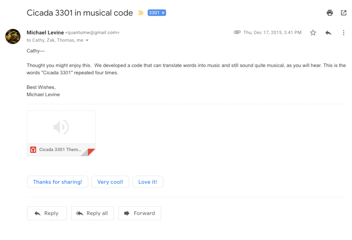Expand recipient details dropdown arrow

tap(87, 40)
